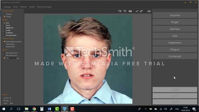
Task: Choose MicroExpression speed
Action: [5, 55]
